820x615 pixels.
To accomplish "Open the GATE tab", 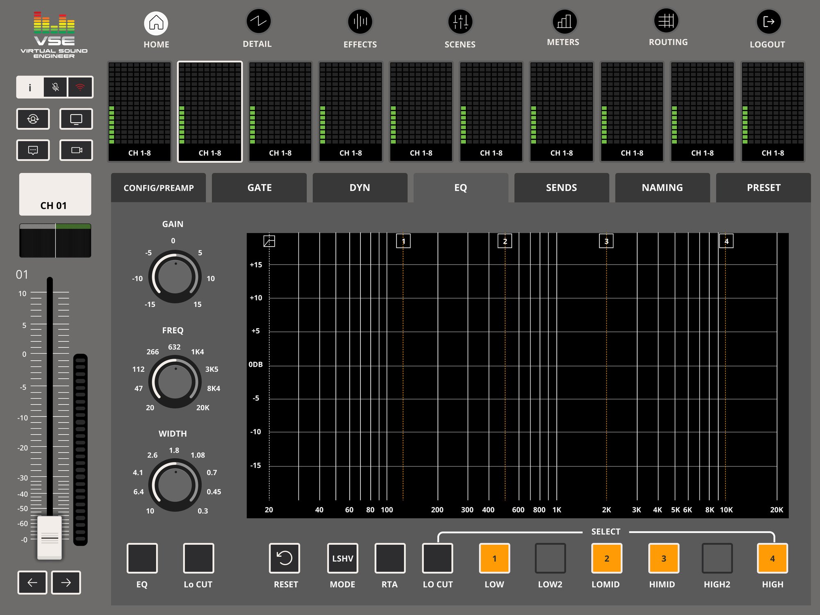I will click(259, 187).
